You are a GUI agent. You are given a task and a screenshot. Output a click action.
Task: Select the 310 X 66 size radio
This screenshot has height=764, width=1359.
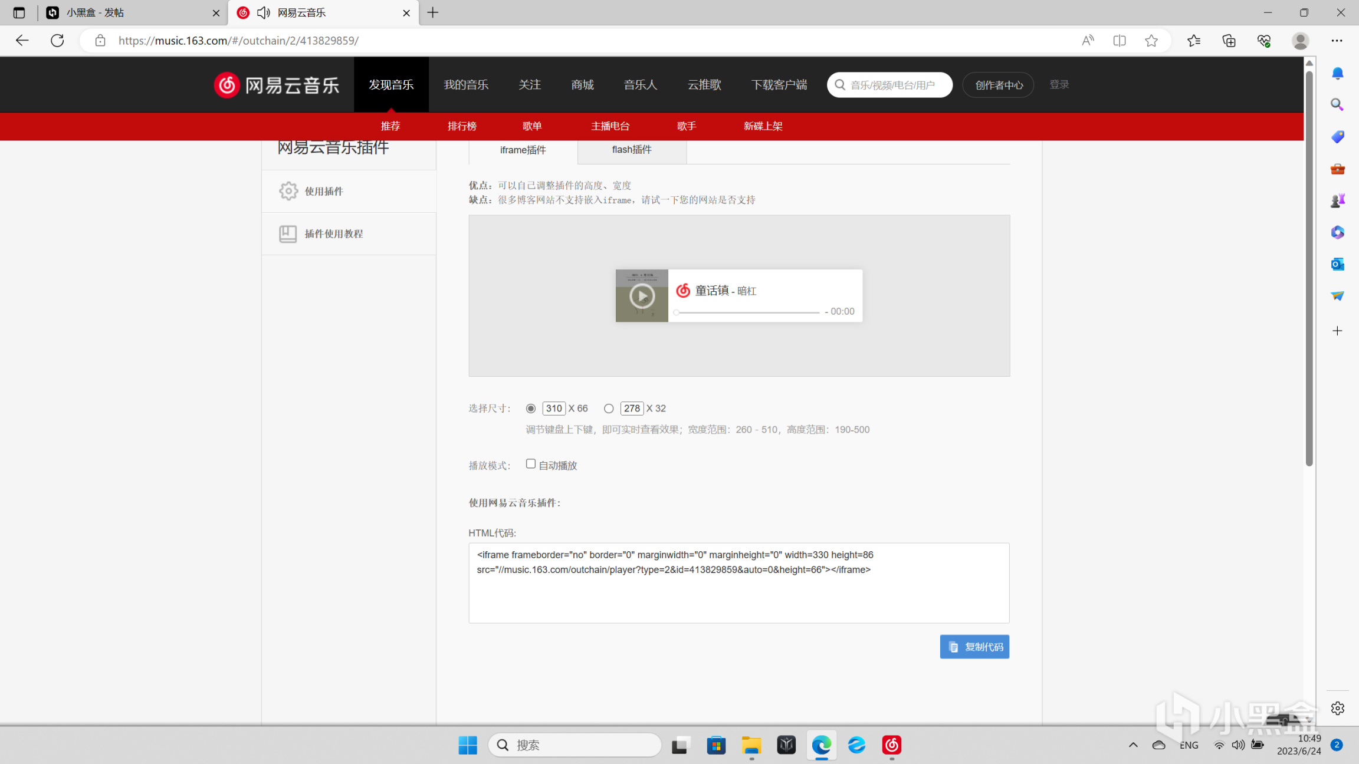click(531, 409)
